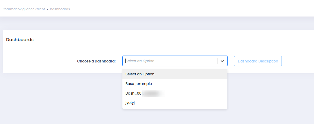
Task: Click the vertical divider inside the select box
Action: pos(217,61)
